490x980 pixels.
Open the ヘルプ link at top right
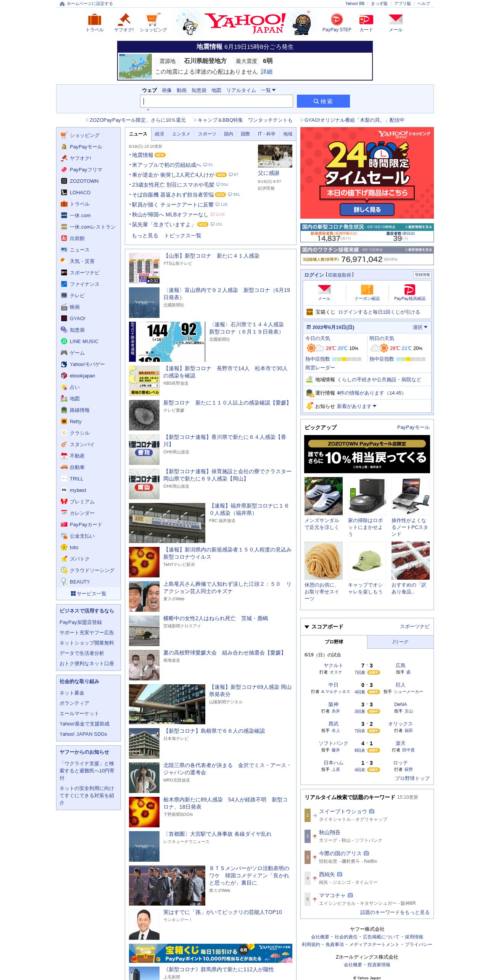(424, 4)
